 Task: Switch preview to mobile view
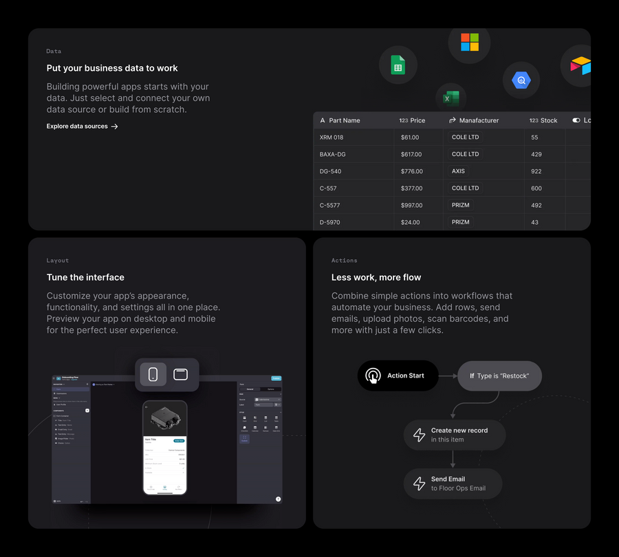153,375
